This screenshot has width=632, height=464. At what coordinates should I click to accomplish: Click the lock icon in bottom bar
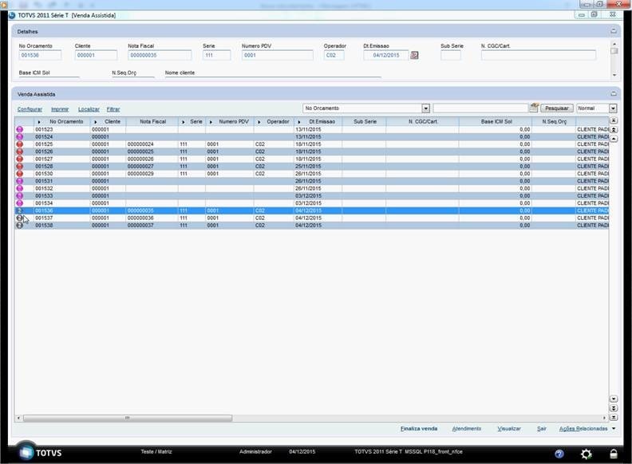(x=614, y=454)
